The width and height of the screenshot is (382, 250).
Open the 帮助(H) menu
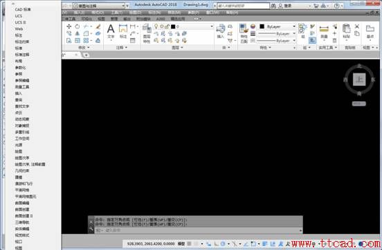click(232, 12)
